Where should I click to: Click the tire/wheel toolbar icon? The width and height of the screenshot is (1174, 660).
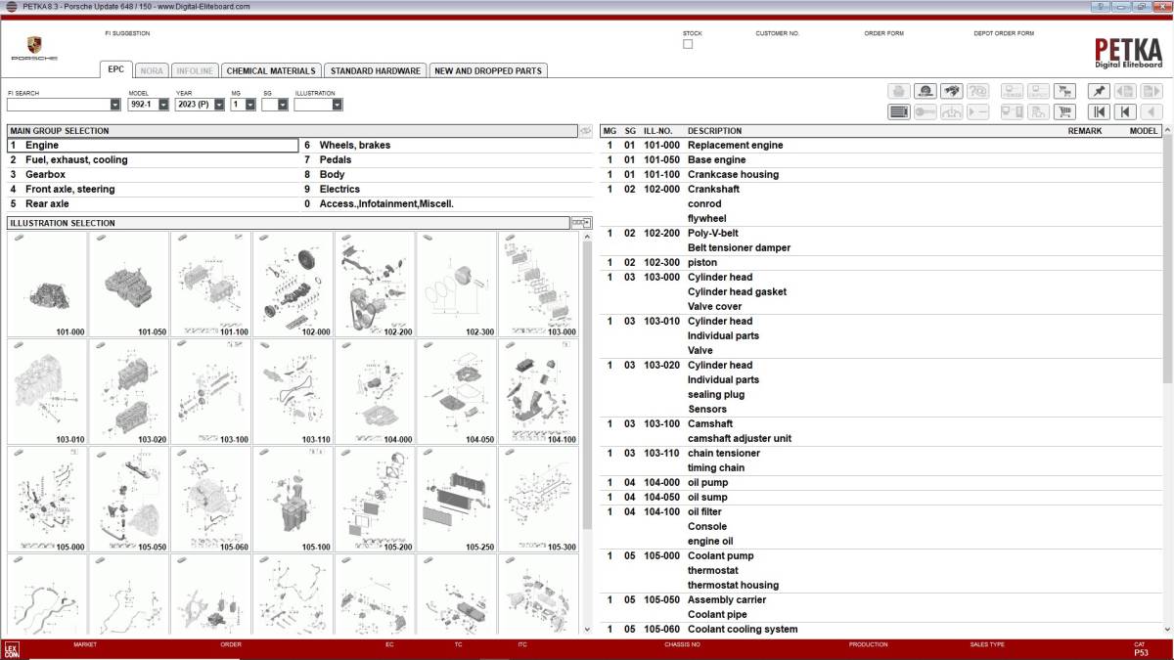[925, 91]
